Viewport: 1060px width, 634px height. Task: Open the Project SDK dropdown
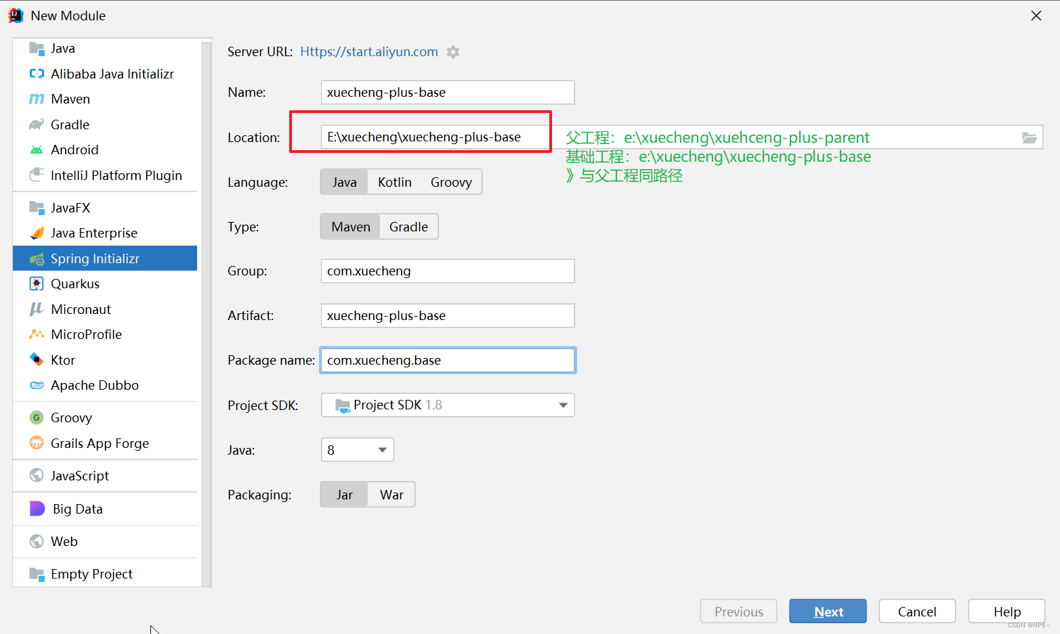point(448,405)
